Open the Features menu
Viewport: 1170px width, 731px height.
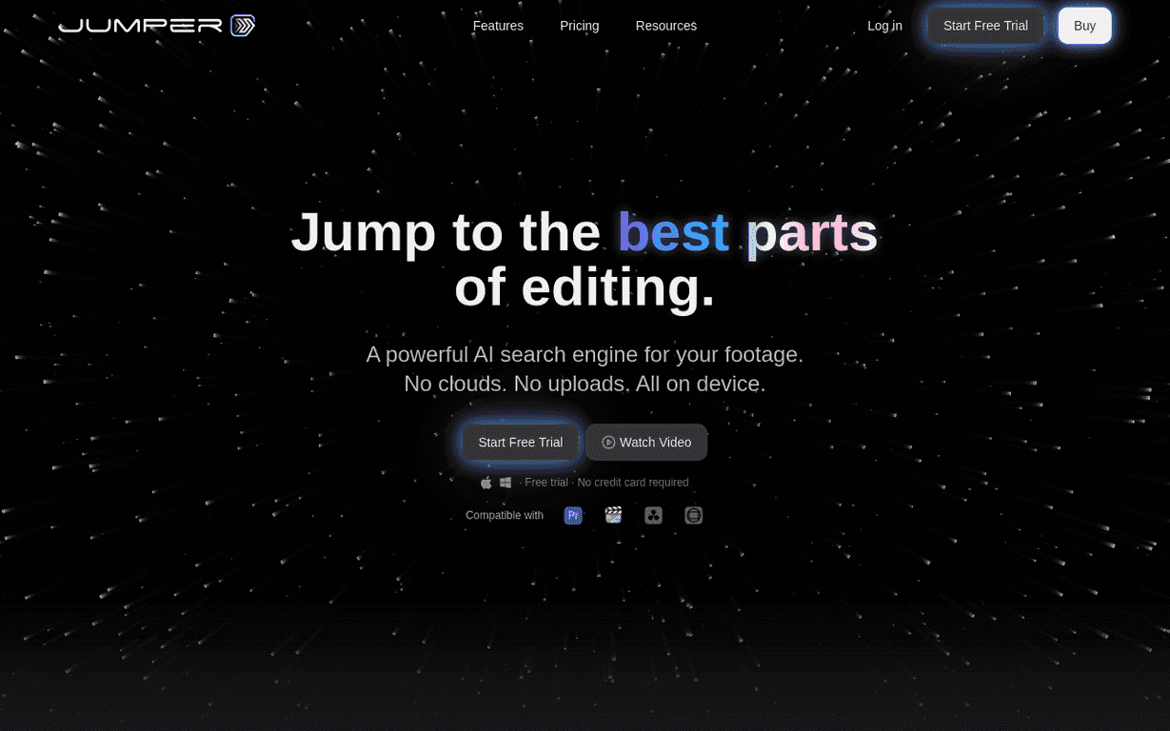click(498, 26)
